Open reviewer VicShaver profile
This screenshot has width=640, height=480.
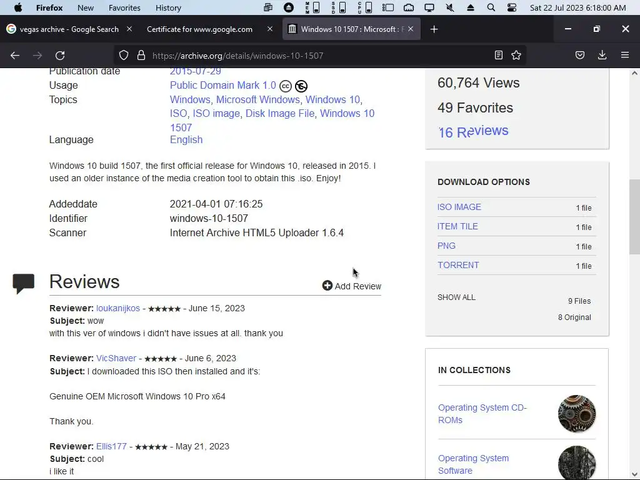pyautogui.click(x=116, y=358)
